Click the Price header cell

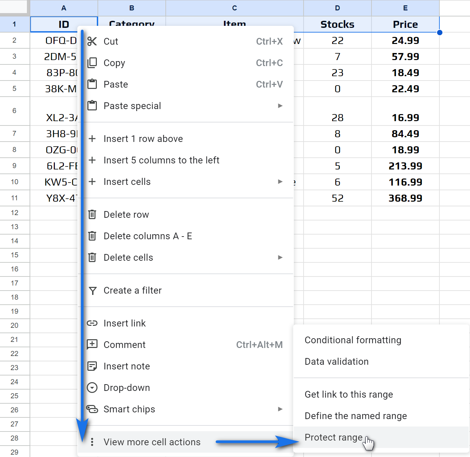(x=405, y=24)
